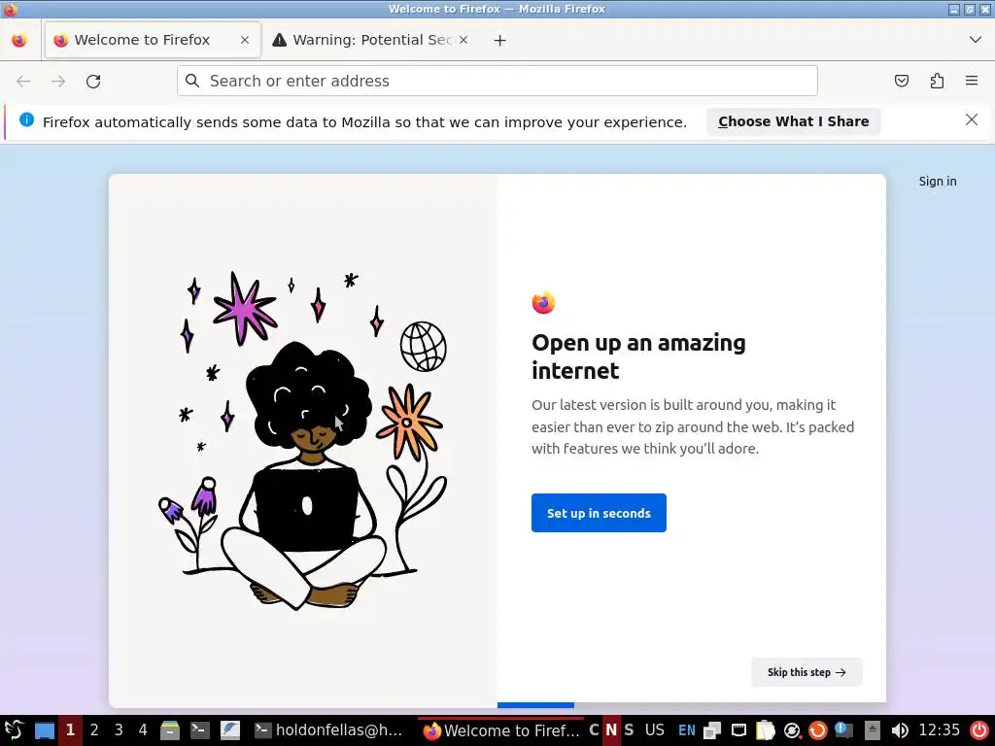Open the clipboard manager tray icon
This screenshot has height=746, width=995.
(x=766, y=730)
